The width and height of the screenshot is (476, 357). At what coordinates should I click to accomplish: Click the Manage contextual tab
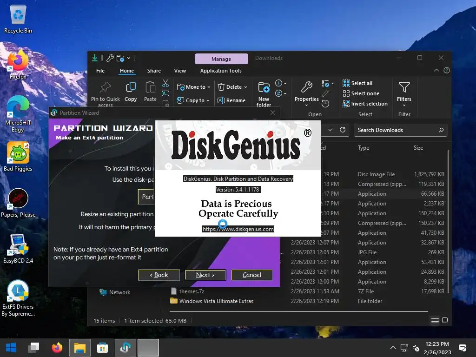coord(221,59)
